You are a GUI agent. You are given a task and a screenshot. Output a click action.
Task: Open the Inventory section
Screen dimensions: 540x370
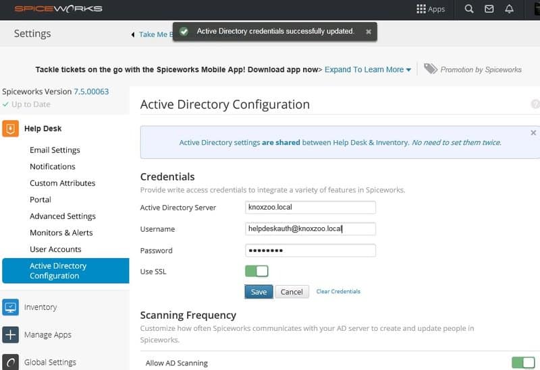pyautogui.click(x=40, y=307)
